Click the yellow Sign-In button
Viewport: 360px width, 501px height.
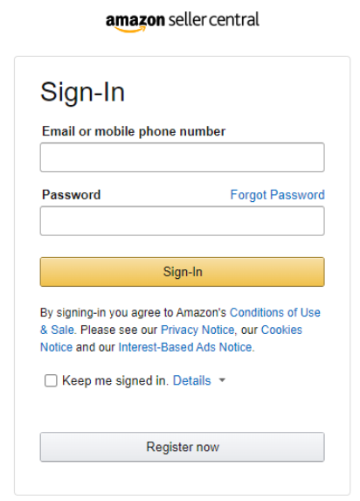(x=183, y=272)
